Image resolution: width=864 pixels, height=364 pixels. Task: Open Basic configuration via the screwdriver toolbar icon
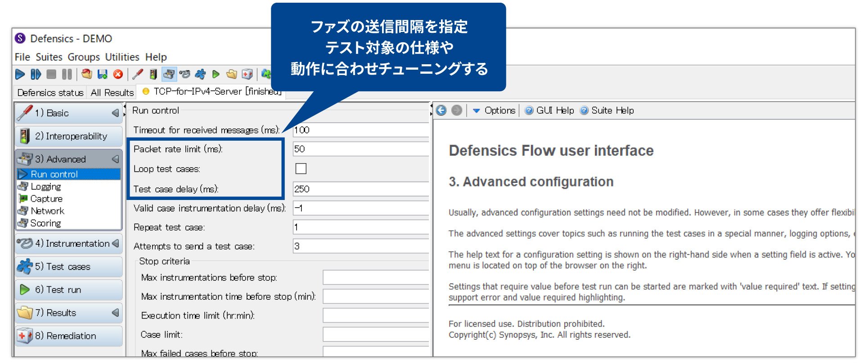click(x=138, y=74)
